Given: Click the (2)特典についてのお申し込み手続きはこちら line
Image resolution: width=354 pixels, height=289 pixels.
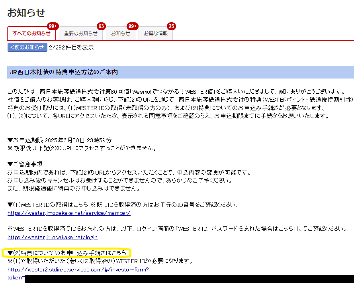Looking at the screenshot, I should pos(67,253).
